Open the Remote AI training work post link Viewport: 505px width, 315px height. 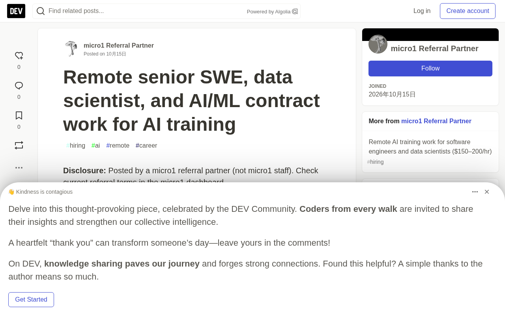pos(430,147)
